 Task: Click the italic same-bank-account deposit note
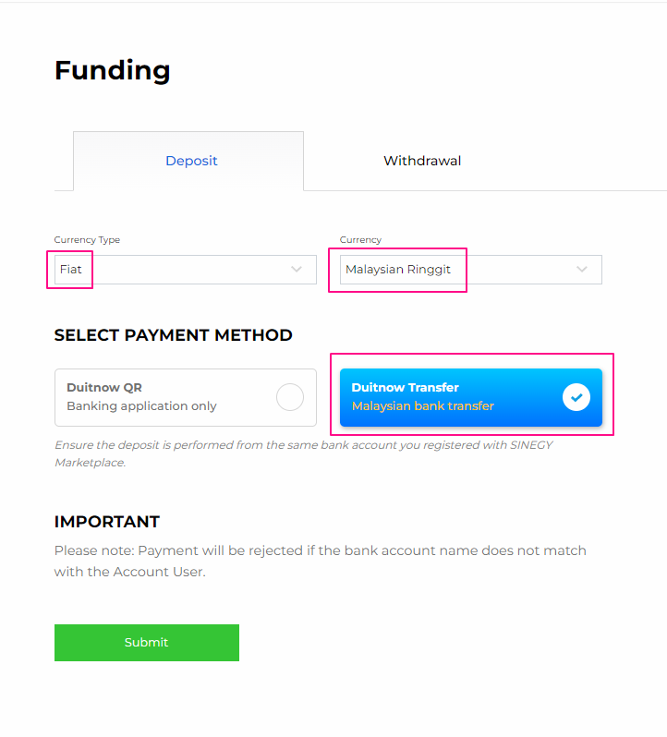click(304, 453)
